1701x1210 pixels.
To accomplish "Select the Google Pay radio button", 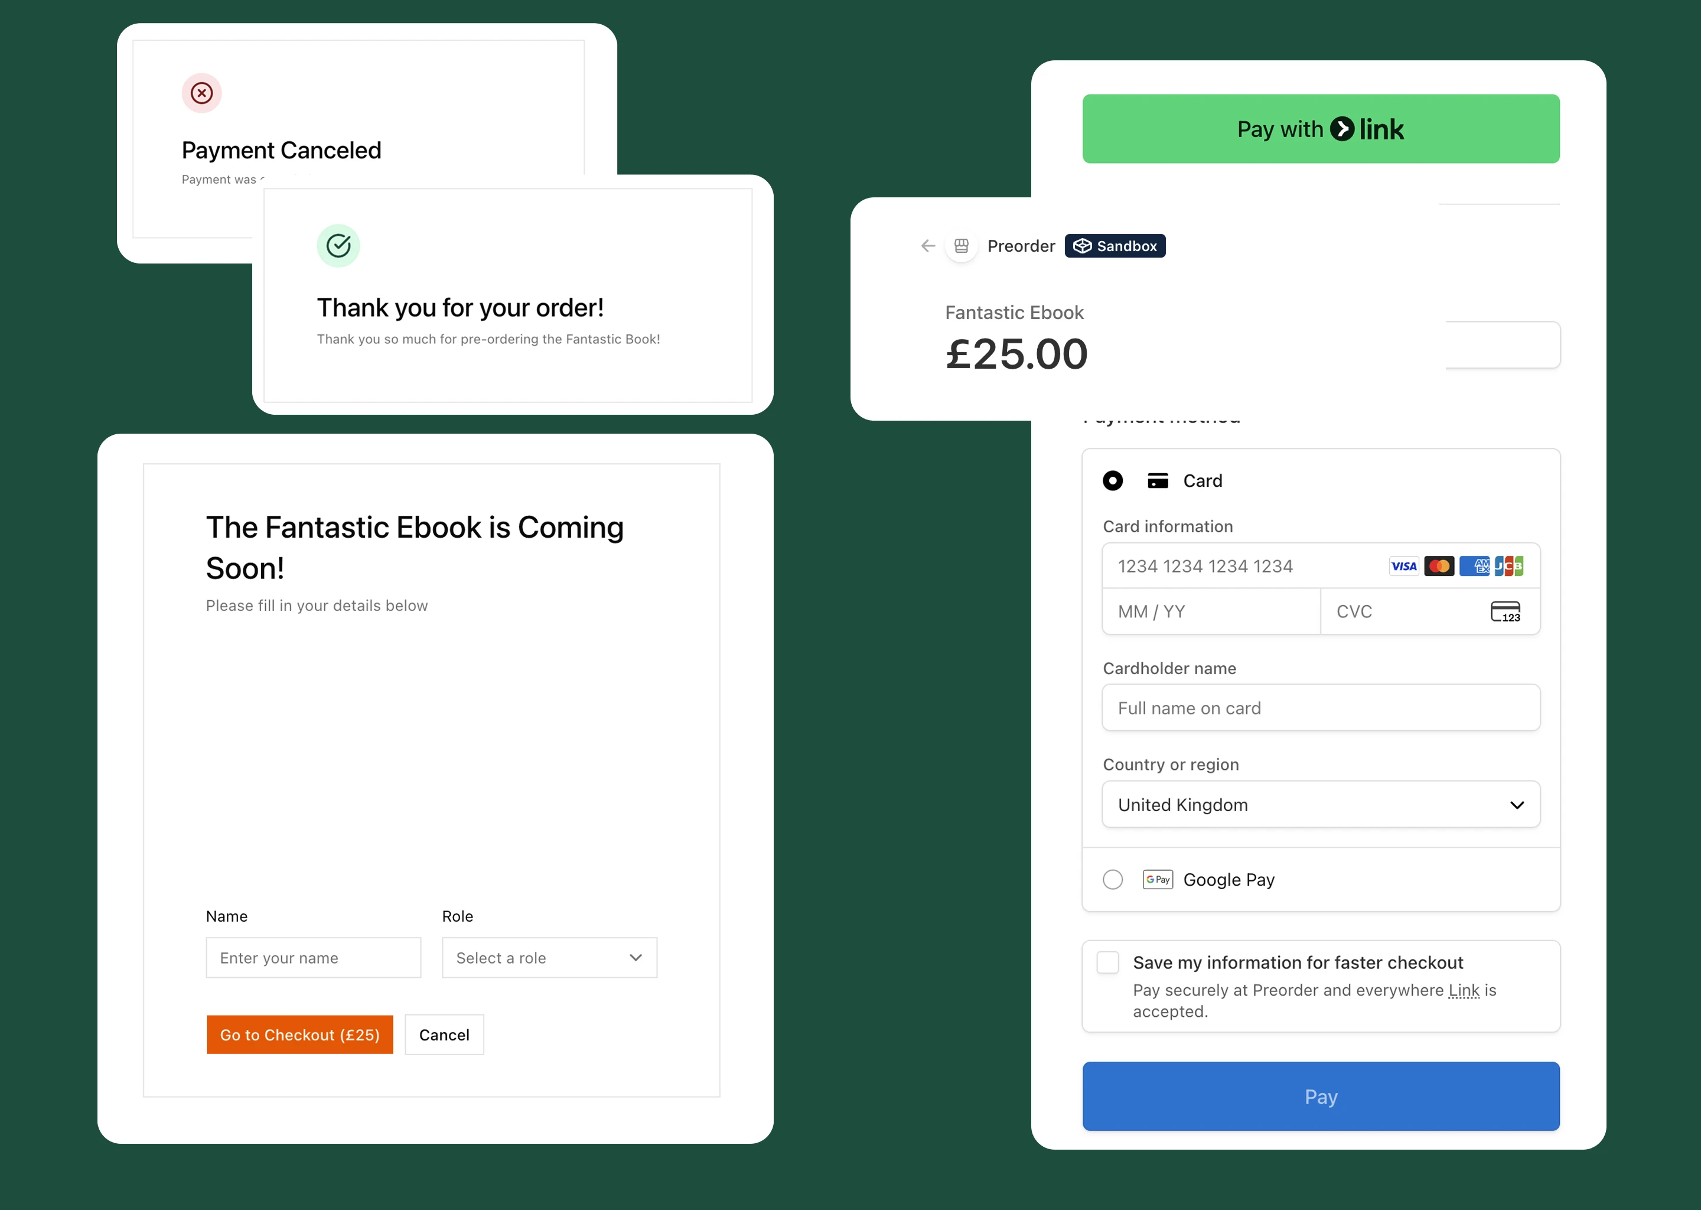I will (x=1113, y=880).
